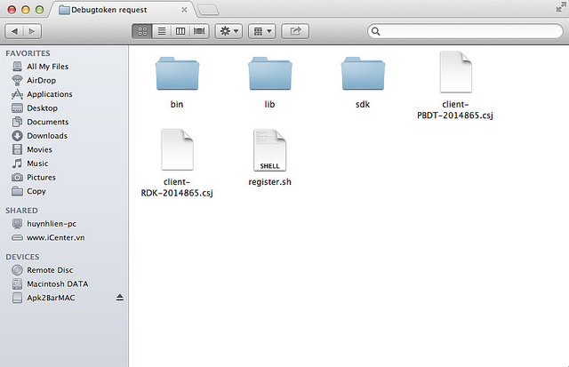
Task: Open the Action gear menu
Action: [228, 31]
